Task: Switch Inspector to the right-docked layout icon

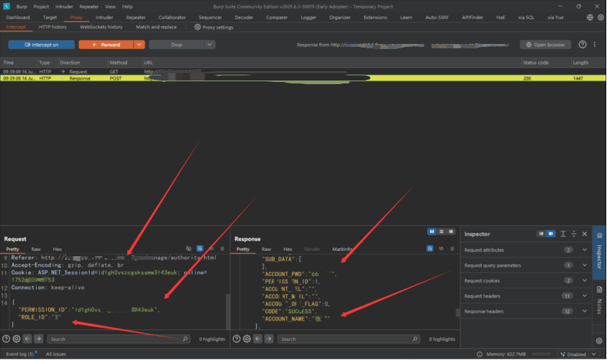Action: (x=551, y=233)
